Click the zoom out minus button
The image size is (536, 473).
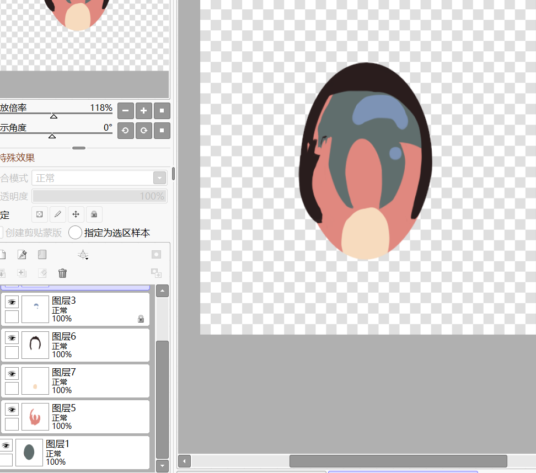pos(126,111)
